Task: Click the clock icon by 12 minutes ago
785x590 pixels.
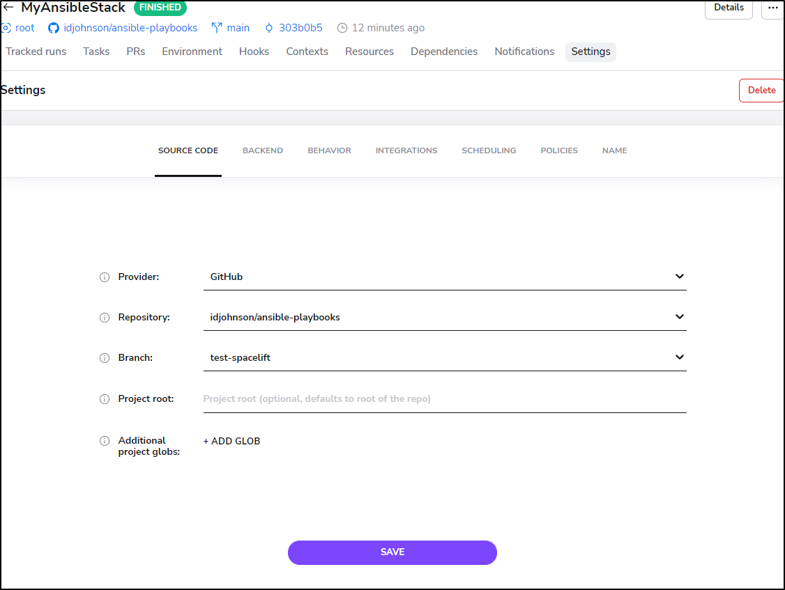Action: click(342, 28)
